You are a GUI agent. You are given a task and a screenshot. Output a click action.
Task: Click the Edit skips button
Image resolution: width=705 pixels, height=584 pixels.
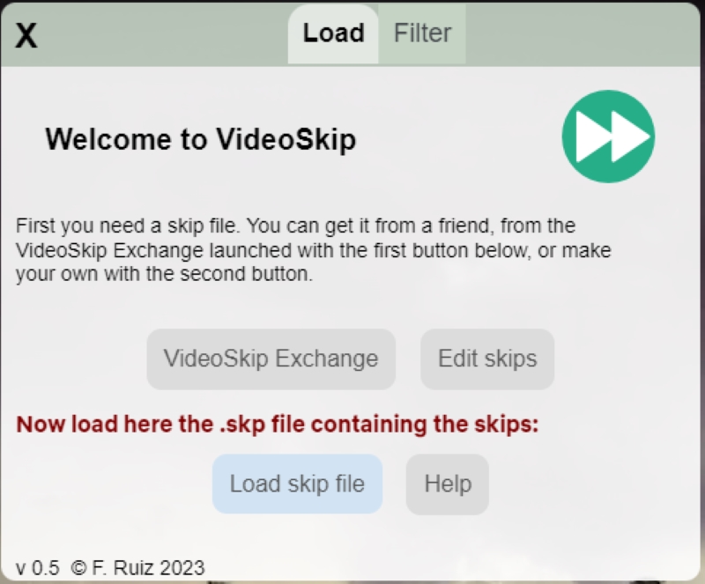[x=487, y=359]
